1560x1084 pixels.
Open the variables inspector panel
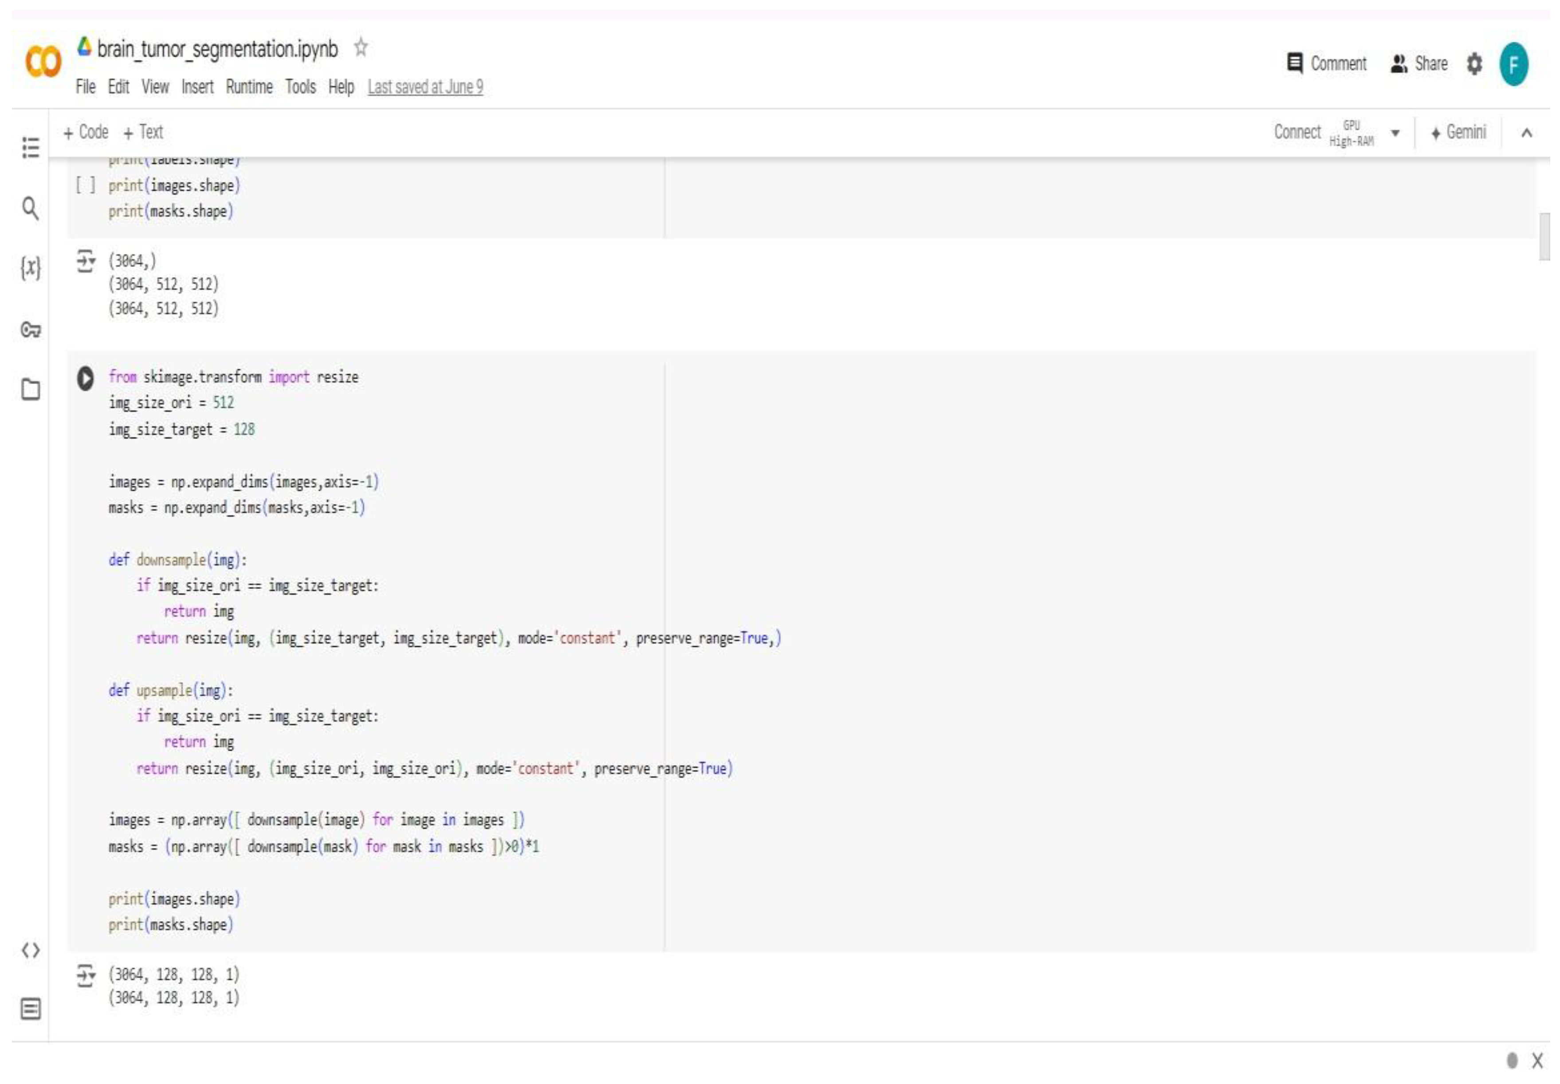(31, 267)
